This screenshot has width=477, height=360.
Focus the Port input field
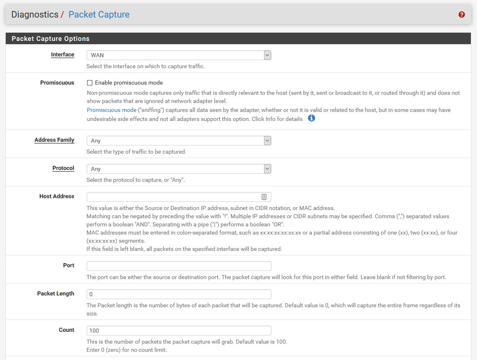pos(179,266)
